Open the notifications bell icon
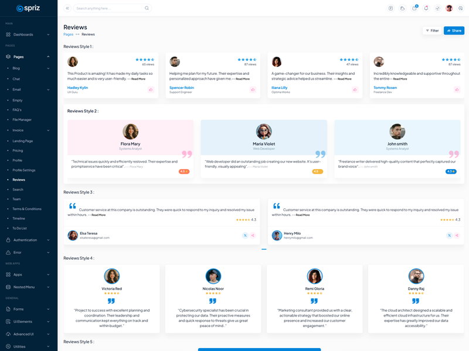The width and height of the screenshot is (469, 351). pyautogui.click(x=426, y=8)
